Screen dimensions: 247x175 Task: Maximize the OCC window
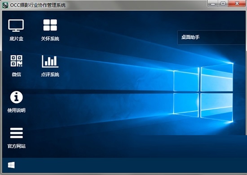(223, 4)
